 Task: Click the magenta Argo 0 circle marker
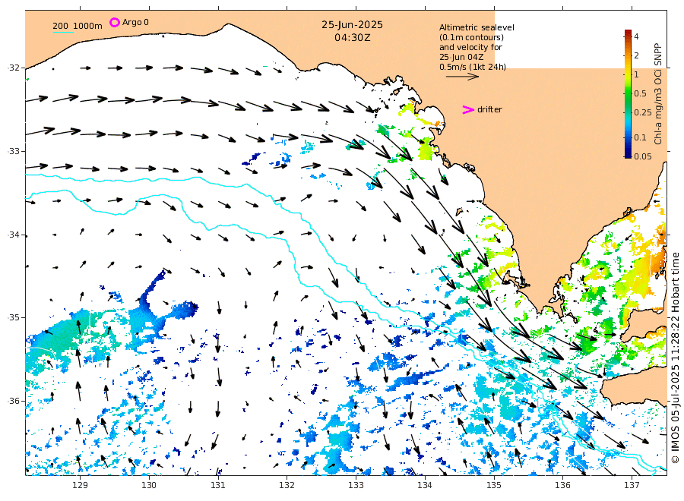(114, 22)
